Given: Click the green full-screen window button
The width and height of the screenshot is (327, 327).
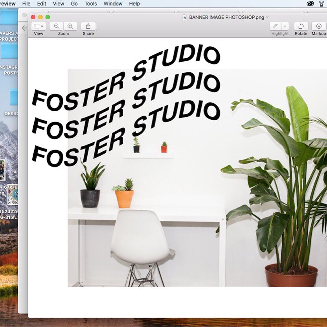Looking at the screenshot, I should (48, 17).
